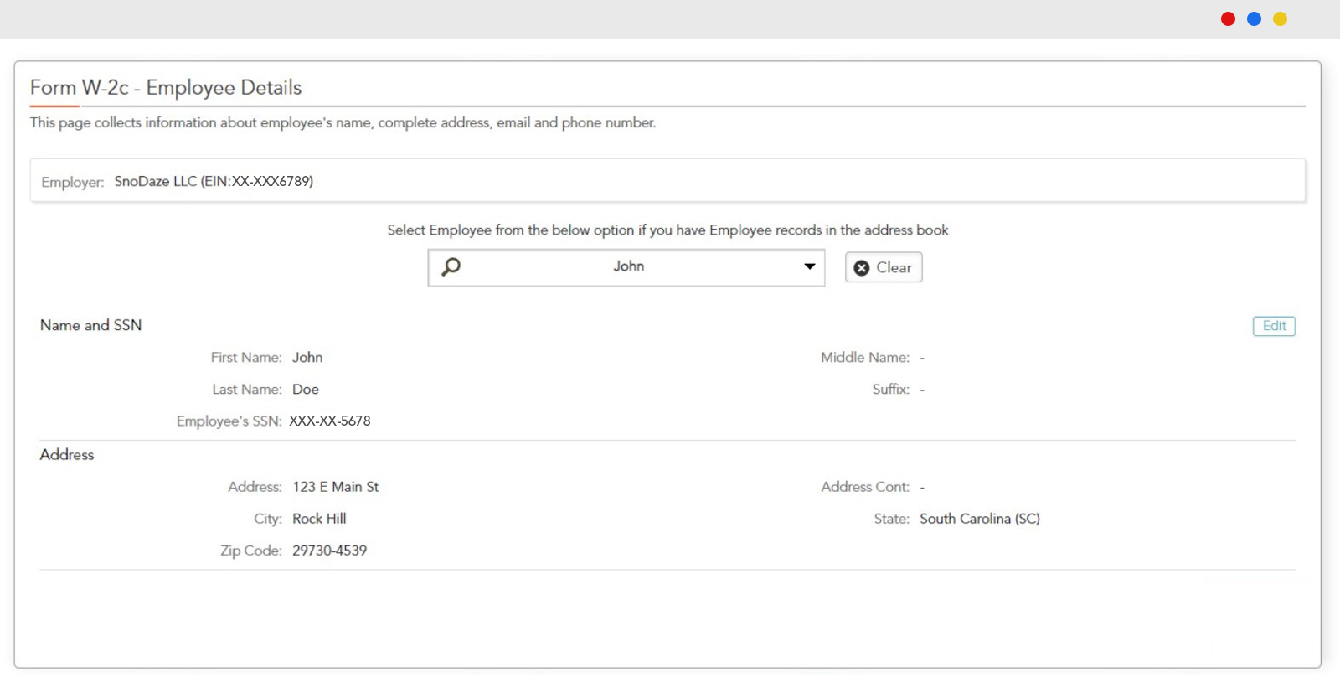Open the employee selector showing John
1340x698 pixels.
click(627, 267)
